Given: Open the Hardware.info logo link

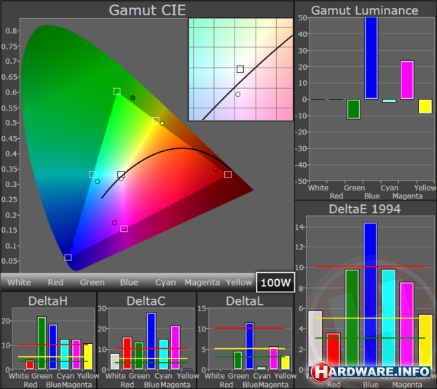Looking at the screenshot, I should pos(371,372).
